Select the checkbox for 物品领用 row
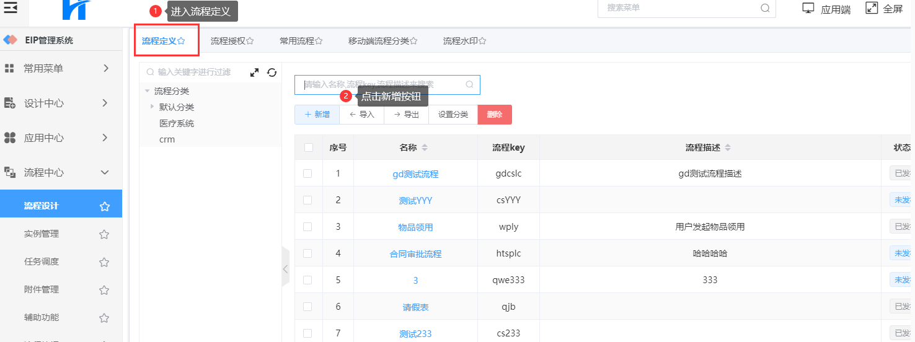This screenshot has width=915, height=342. click(307, 227)
